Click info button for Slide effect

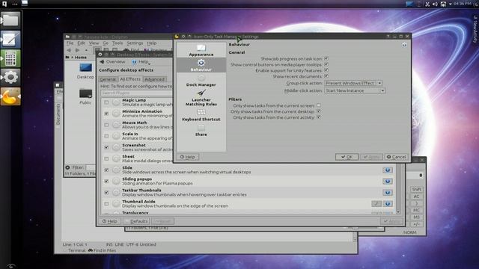388,170
